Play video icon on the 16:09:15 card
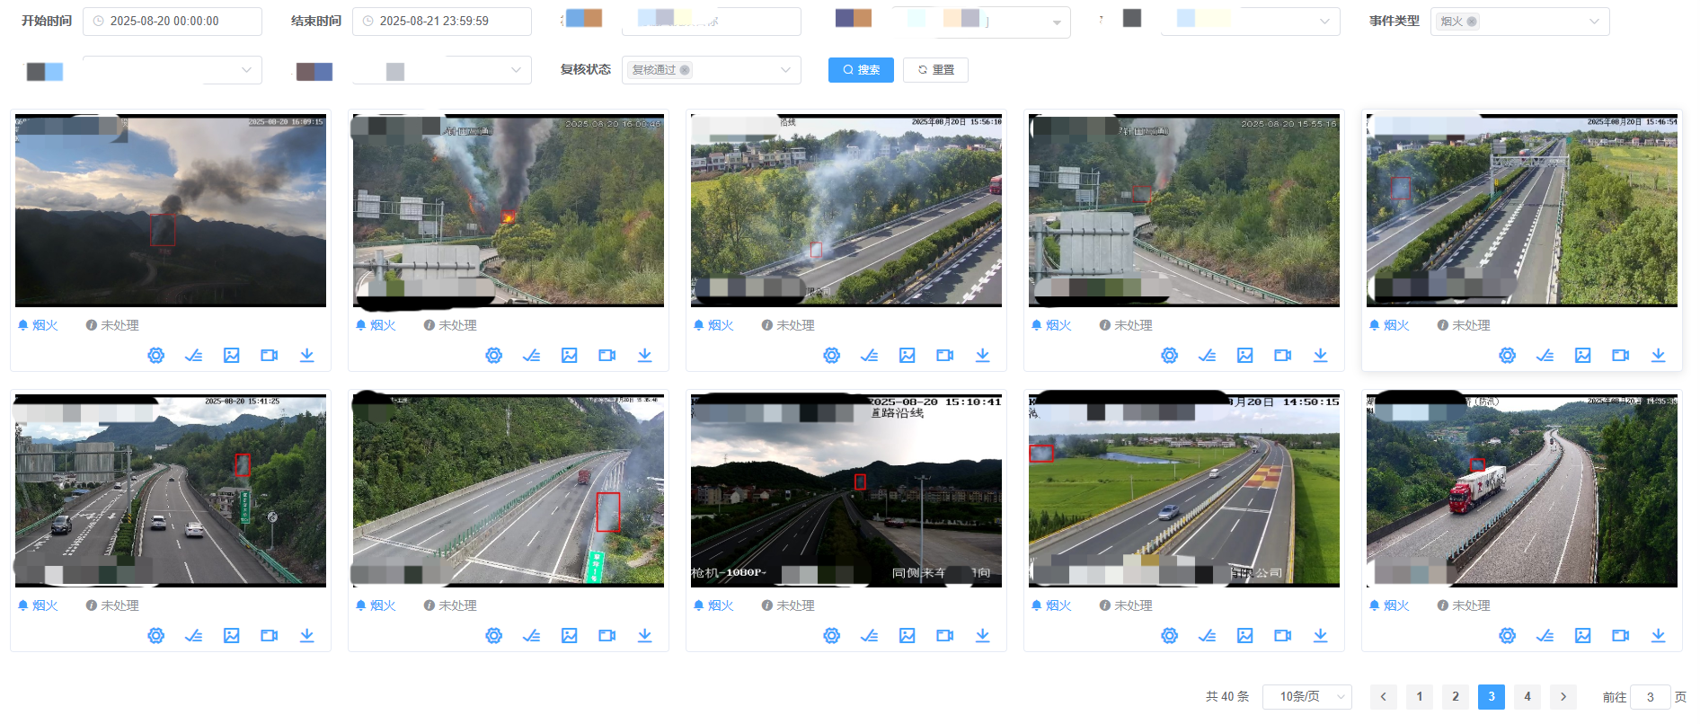1700x724 pixels. (x=270, y=356)
